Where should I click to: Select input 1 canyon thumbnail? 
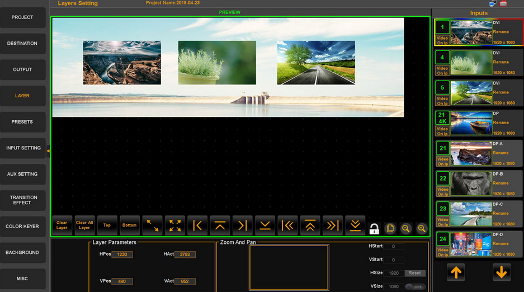[471, 32]
